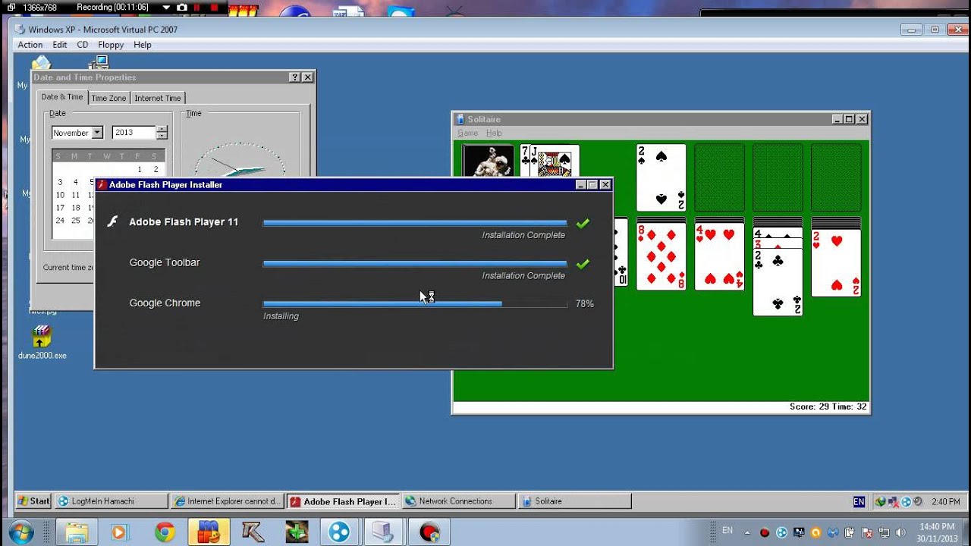
Task: Click the host clock showing 14:40 PM
Action: (x=936, y=532)
